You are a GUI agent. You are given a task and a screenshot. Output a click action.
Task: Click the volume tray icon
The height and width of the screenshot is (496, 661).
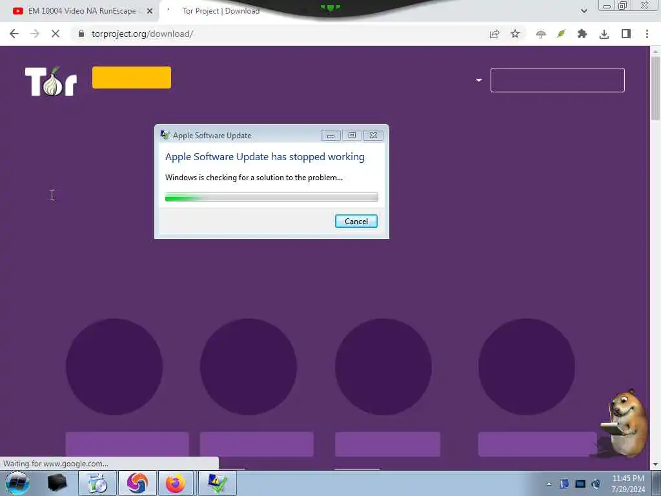[x=596, y=484]
